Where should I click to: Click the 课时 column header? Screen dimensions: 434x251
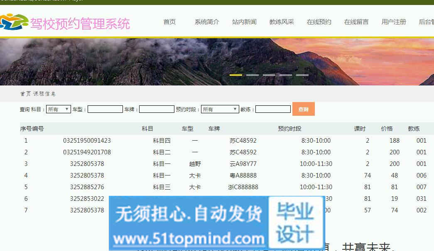360,129
